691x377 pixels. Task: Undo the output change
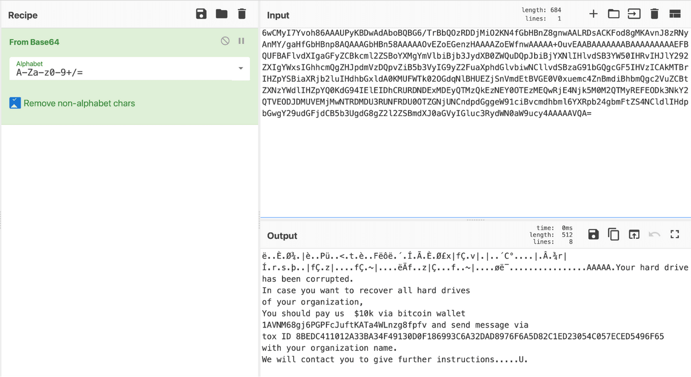(654, 234)
